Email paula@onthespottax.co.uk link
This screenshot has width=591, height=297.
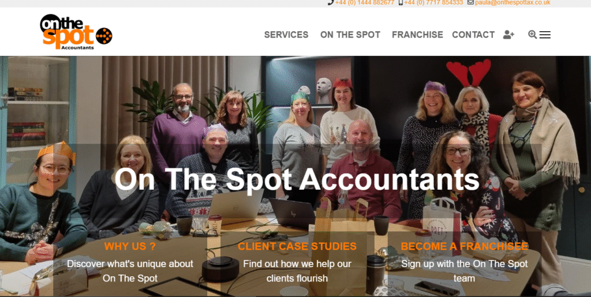[x=513, y=2]
